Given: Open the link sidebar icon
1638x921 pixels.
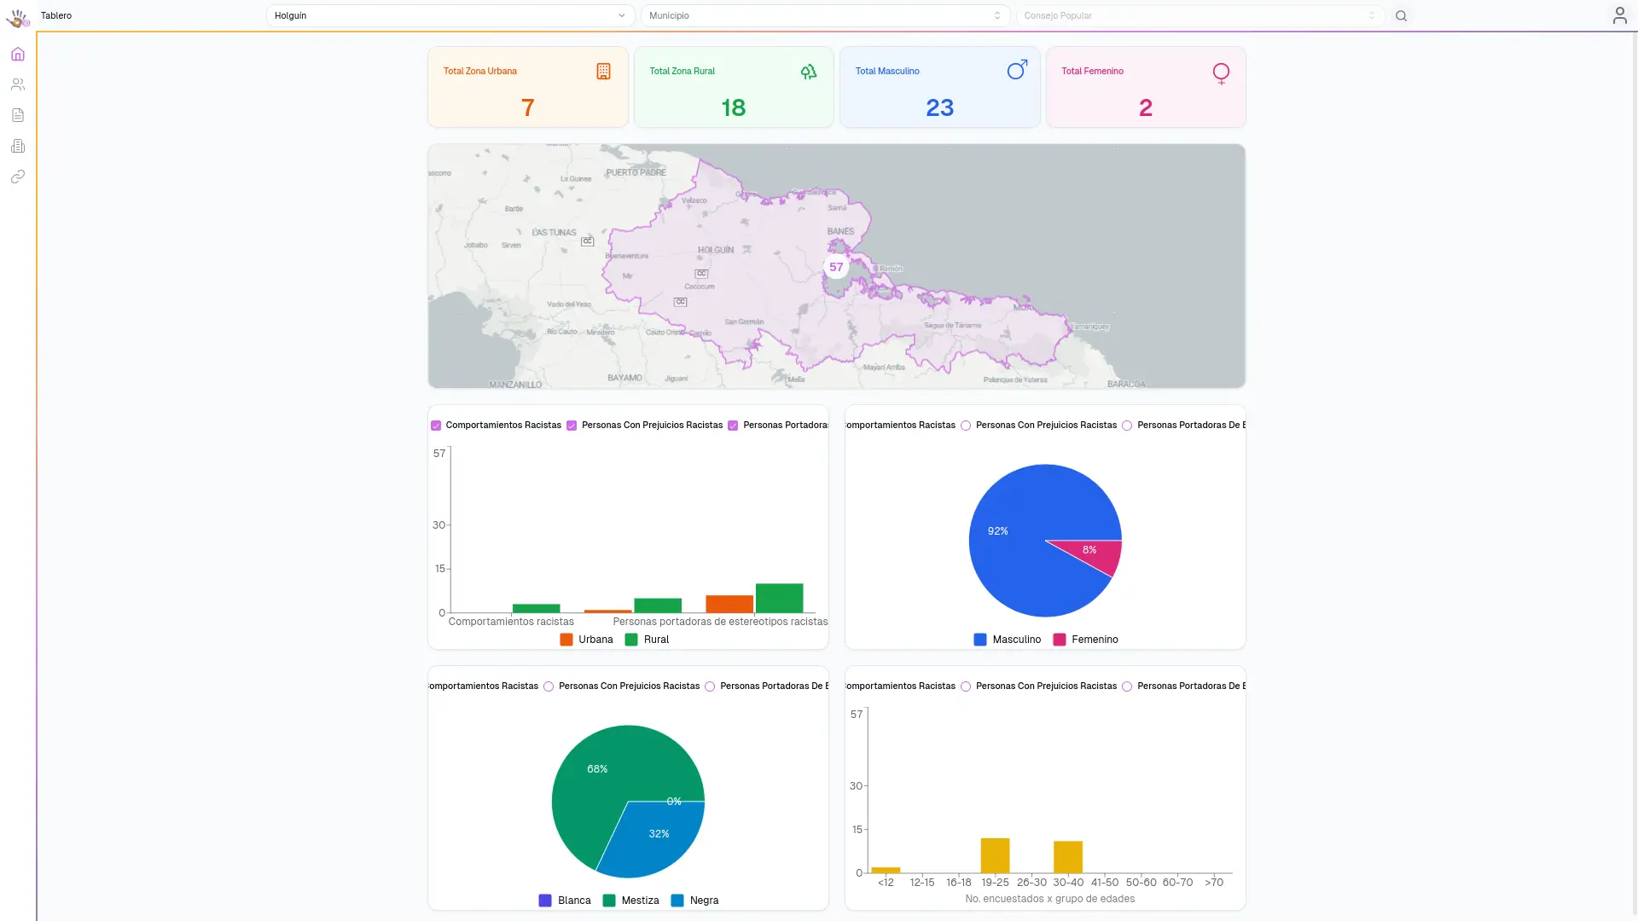Looking at the screenshot, I should point(18,177).
